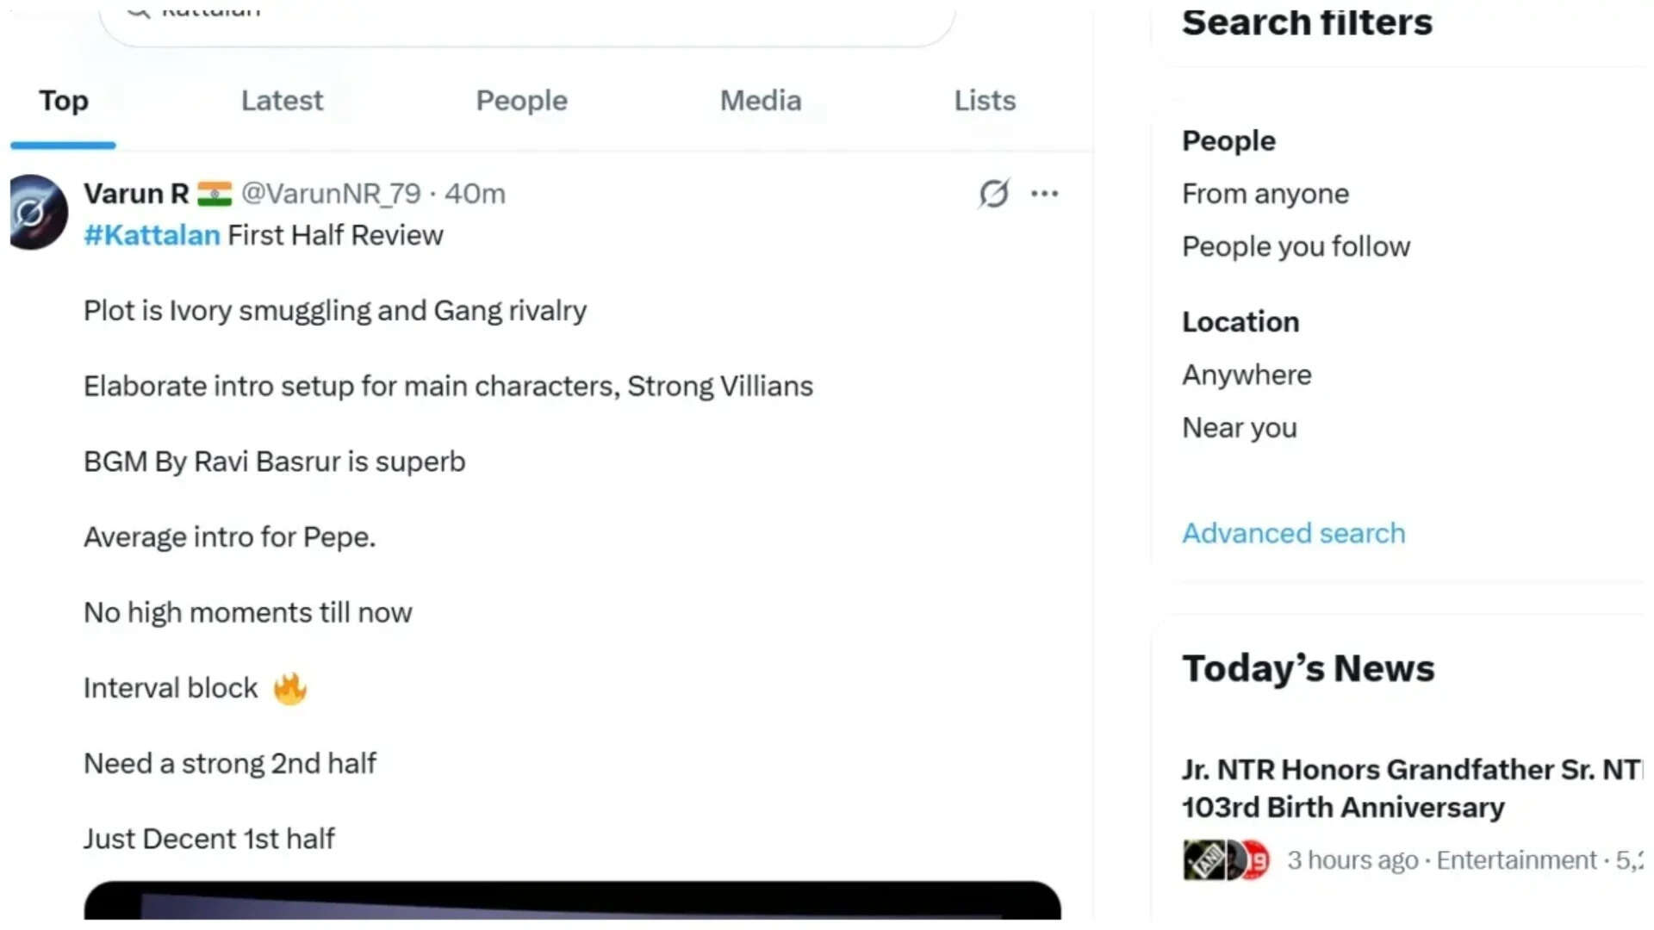1654x930 pixels.
Task: Open the Advanced search link
Action: click(x=1293, y=533)
